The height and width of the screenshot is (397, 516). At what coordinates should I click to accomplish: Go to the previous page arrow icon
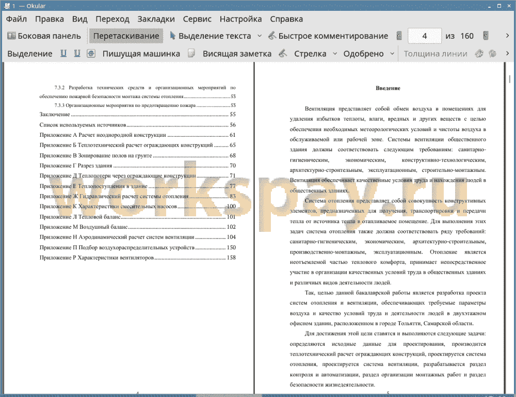[399, 36]
